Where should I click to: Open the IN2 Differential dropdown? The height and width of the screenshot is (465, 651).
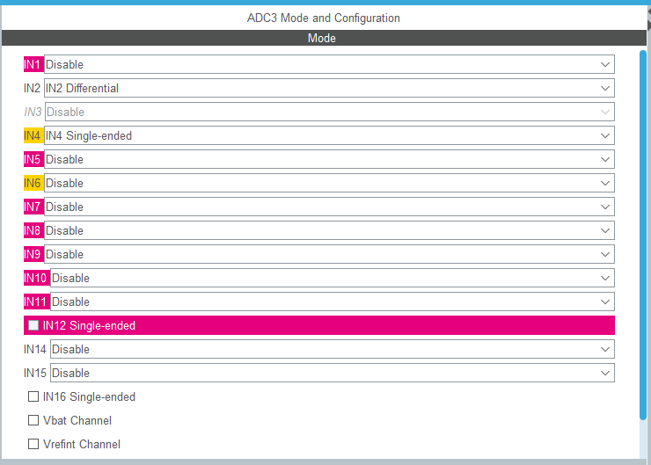click(x=329, y=88)
